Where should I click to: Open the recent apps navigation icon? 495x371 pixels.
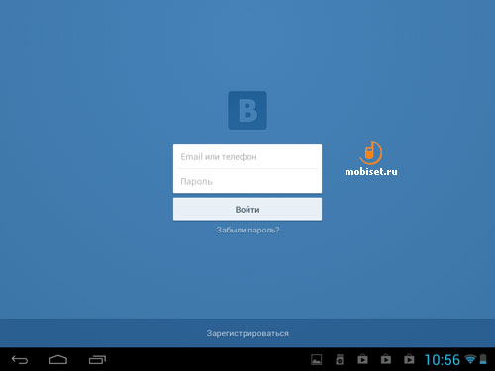(97, 360)
